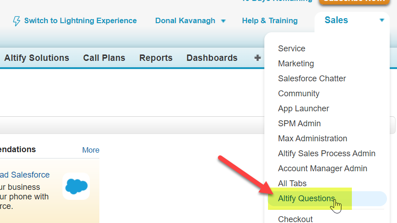Image resolution: width=397 pixels, height=223 pixels.
Task: Select SPM Admin app
Action: point(299,124)
